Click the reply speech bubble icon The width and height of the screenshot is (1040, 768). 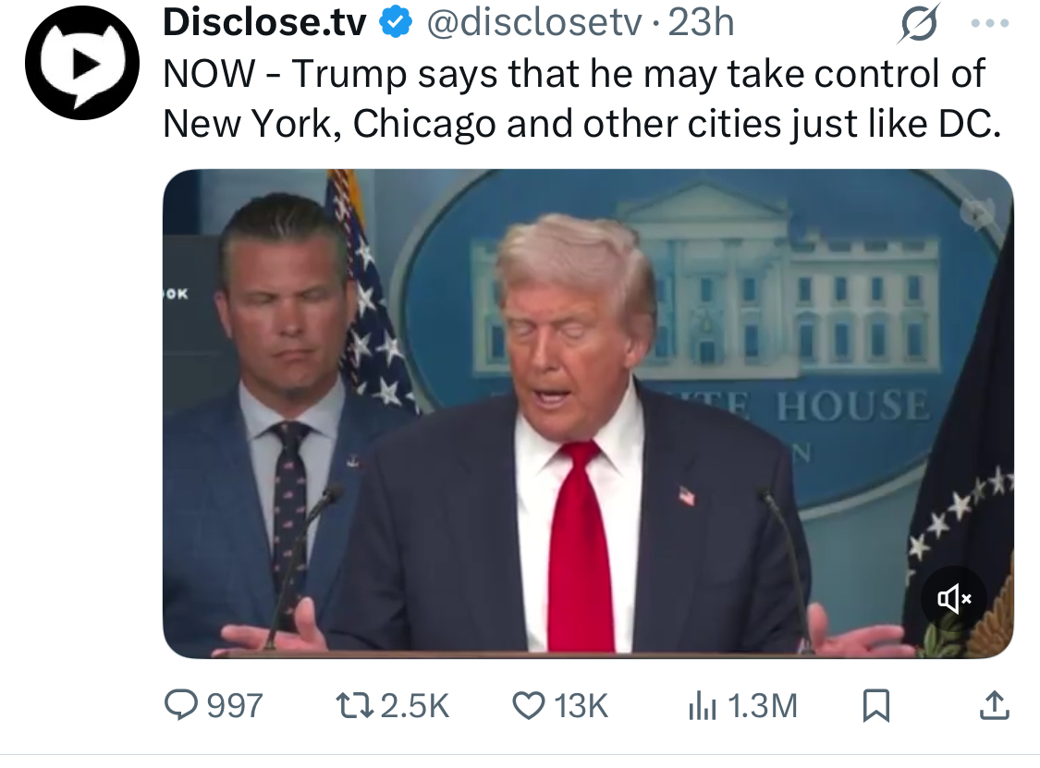click(x=181, y=705)
